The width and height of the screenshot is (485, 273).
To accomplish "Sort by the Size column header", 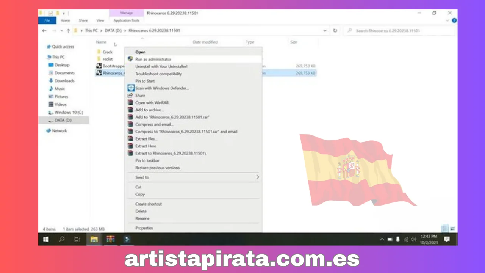I will (294, 42).
